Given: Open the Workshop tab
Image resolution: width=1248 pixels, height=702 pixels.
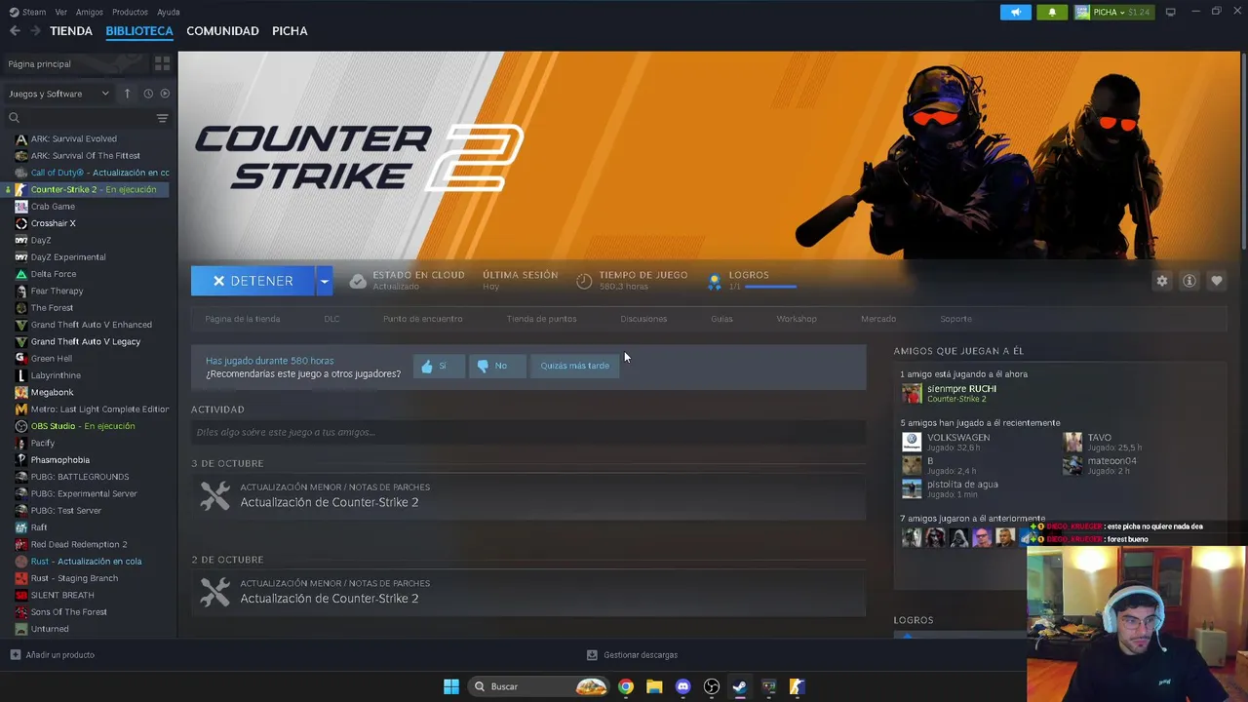Looking at the screenshot, I should [797, 319].
